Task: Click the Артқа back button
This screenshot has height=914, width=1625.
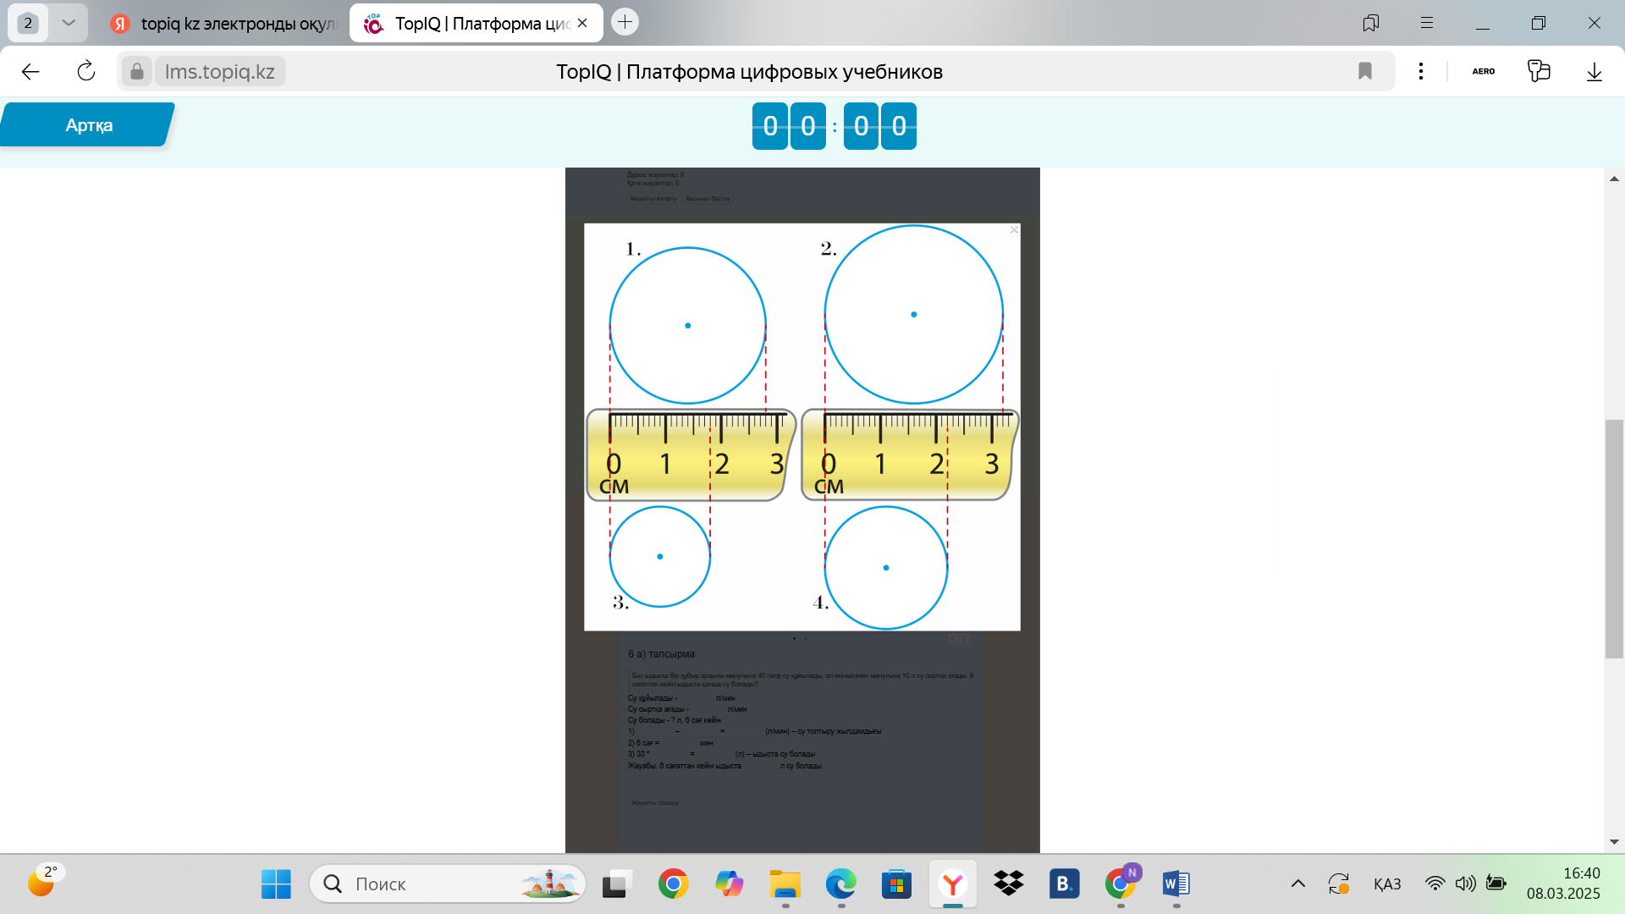Action: (88, 125)
